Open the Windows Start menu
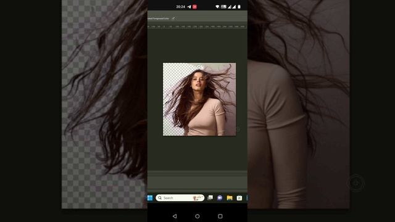This screenshot has height=222, width=395. (150, 198)
